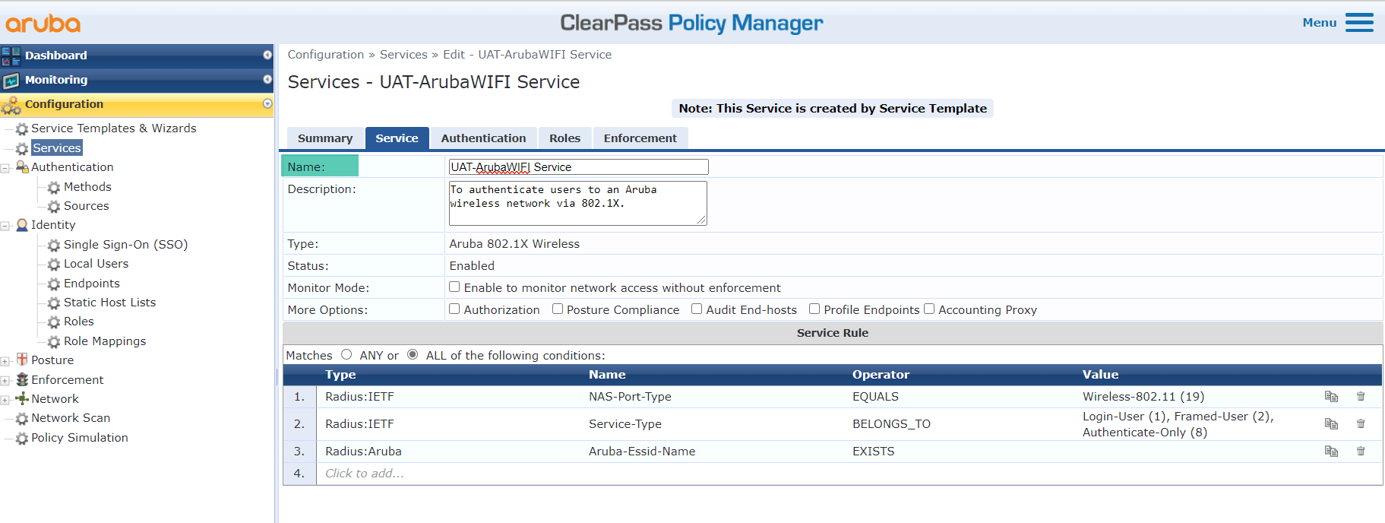Collapse the Identity tree node
This screenshot has height=523, width=1385.
pos(5,226)
